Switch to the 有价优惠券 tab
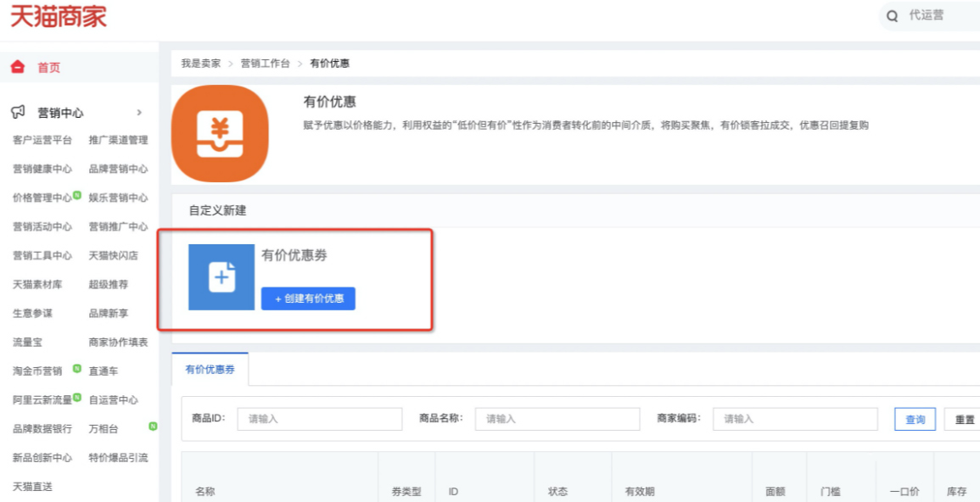 click(x=210, y=369)
